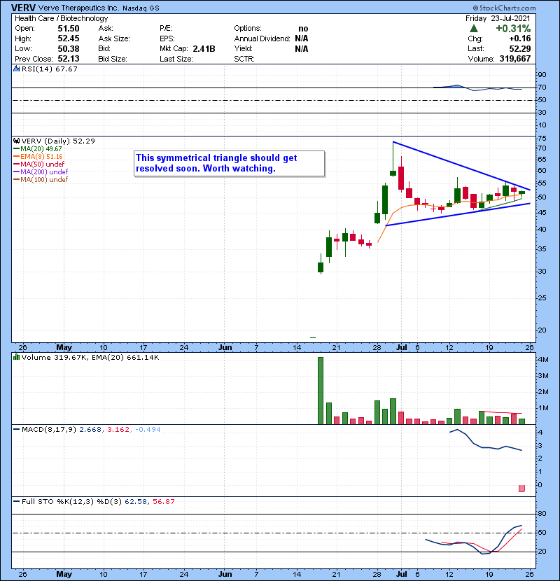
Task: Click the 90 label on the RSI axis
Action: [x=542, y=74]
